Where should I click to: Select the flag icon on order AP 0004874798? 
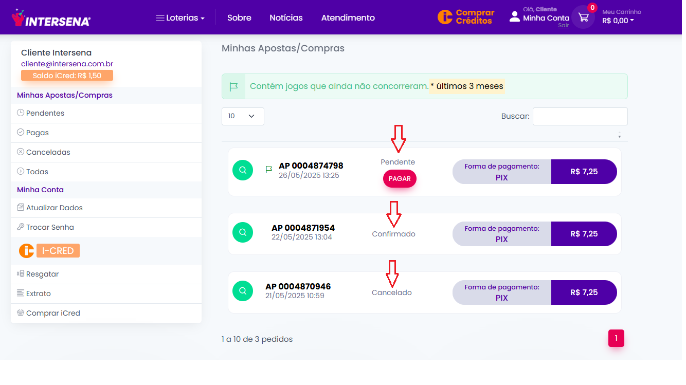point(268,169)
